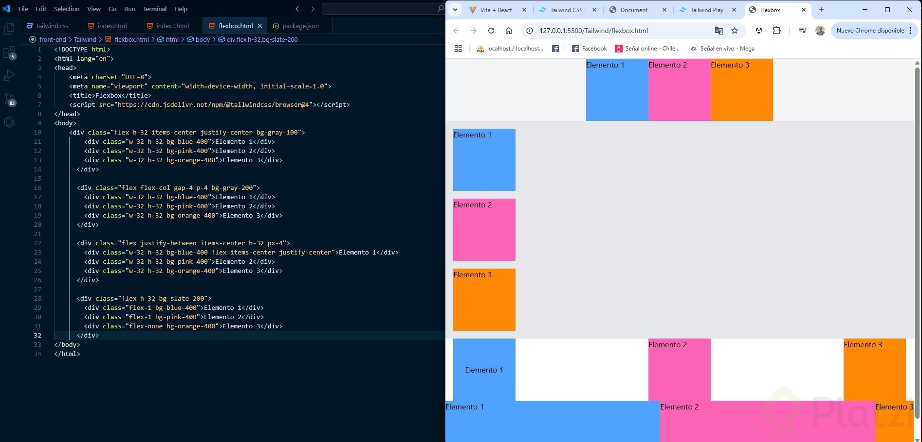The image size is (922, 442).
Task: Reload the Flexbox page in Chrome
Action: coord(491,31)
